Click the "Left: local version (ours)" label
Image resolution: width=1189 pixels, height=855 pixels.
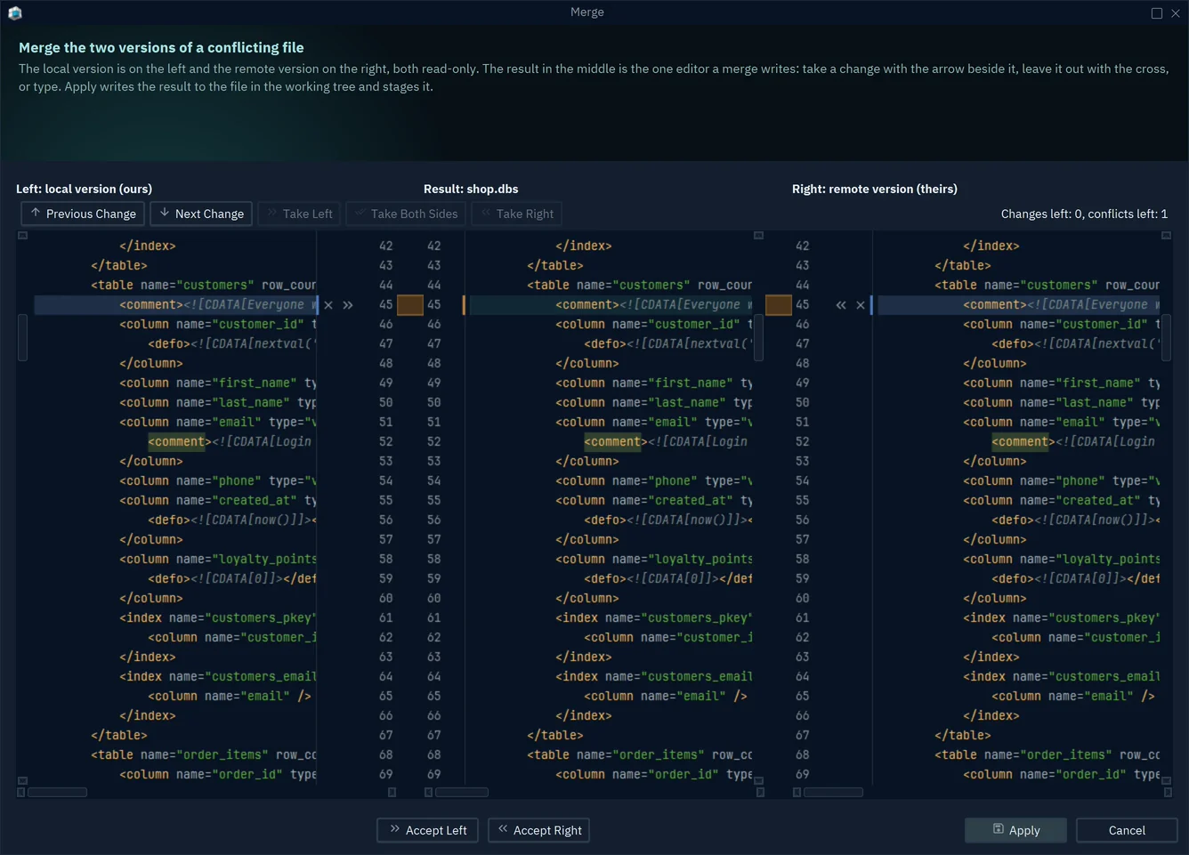[x=85, y=189]
